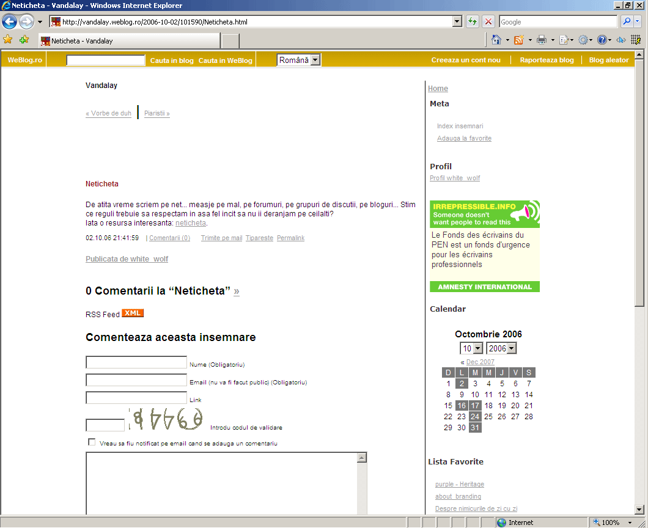
Task: Click the Home toolbar icon
Action: (x=496, y=40)
